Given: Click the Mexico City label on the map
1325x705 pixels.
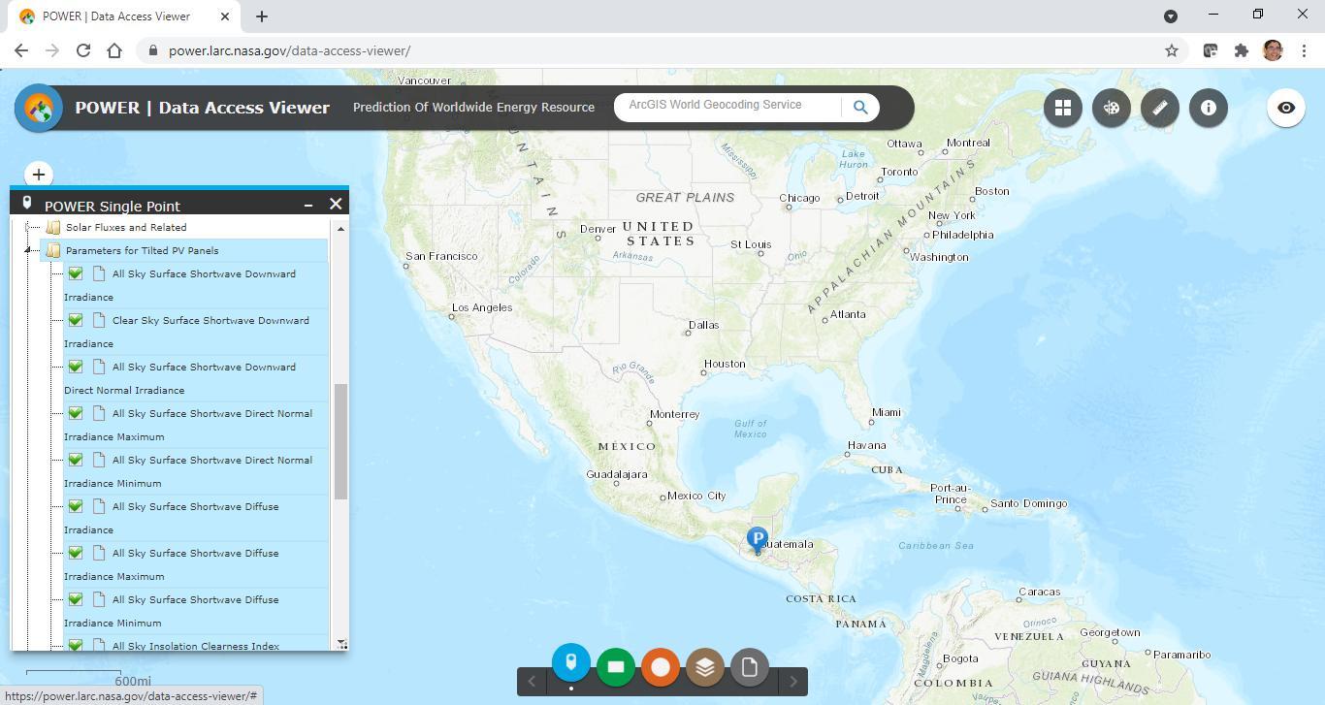Looking at the screenshot, I should (x=696, y=496).
